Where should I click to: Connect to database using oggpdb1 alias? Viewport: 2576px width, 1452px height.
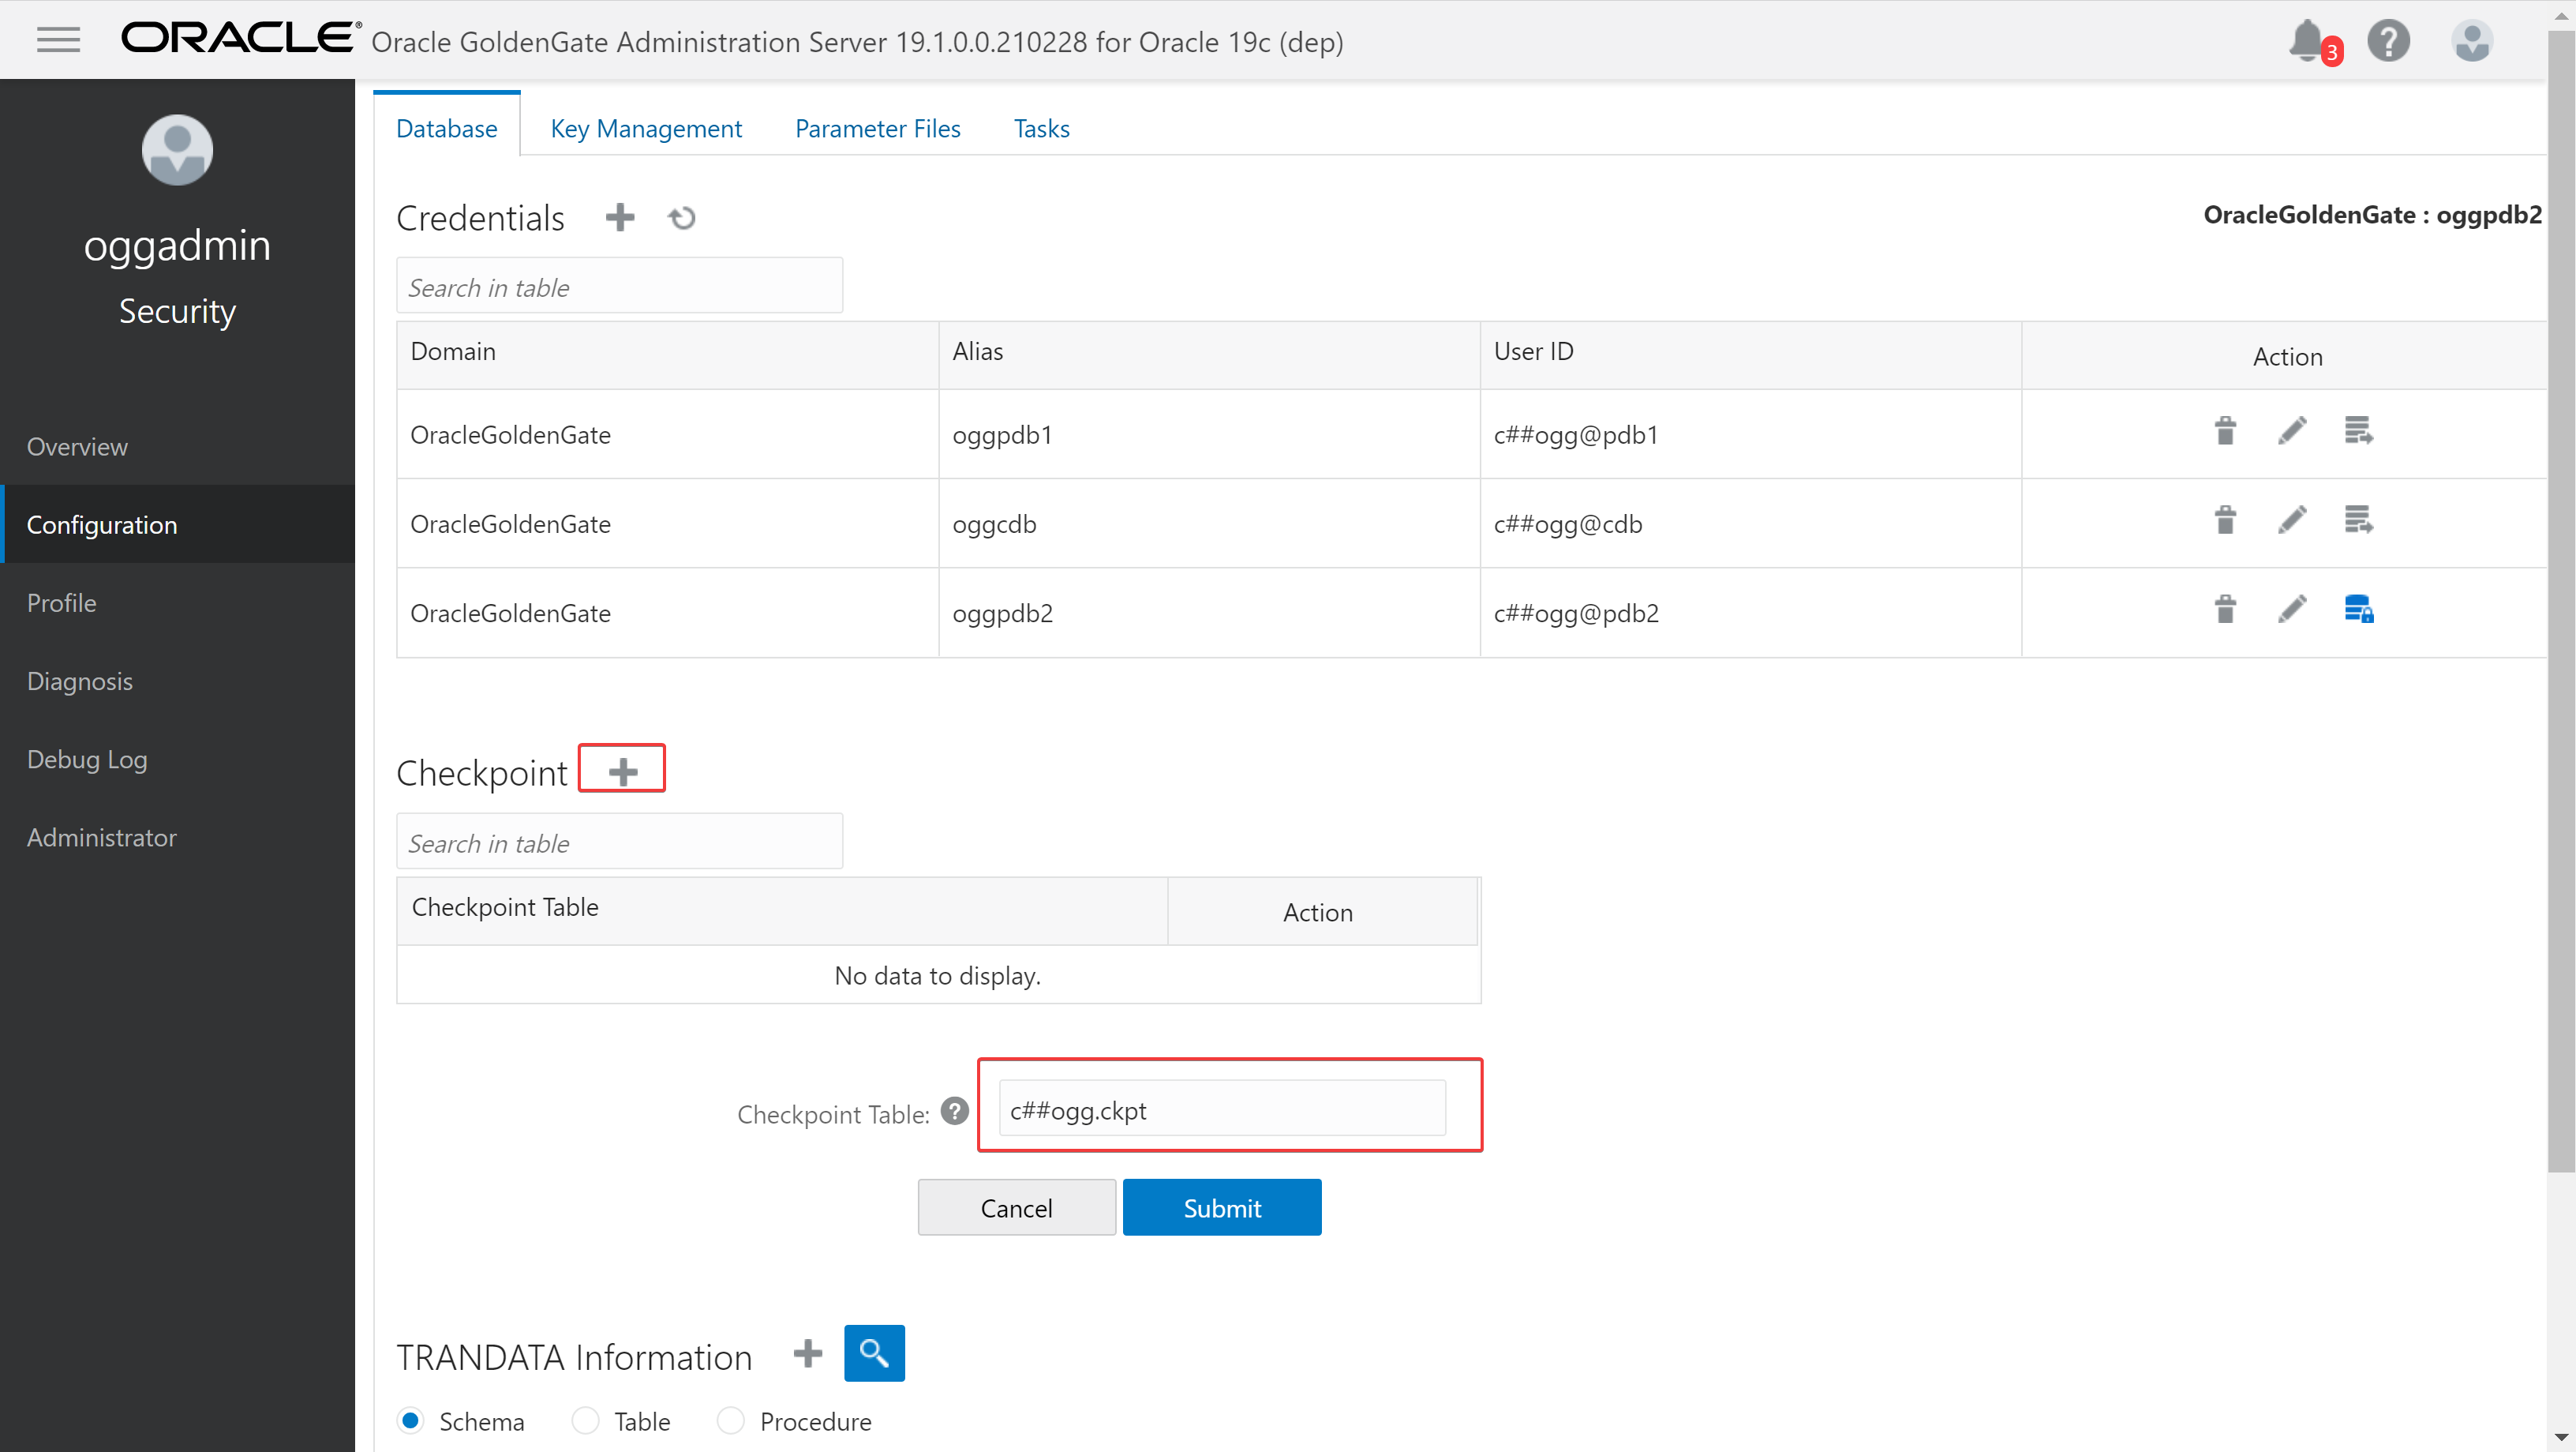pos(2358,431)
